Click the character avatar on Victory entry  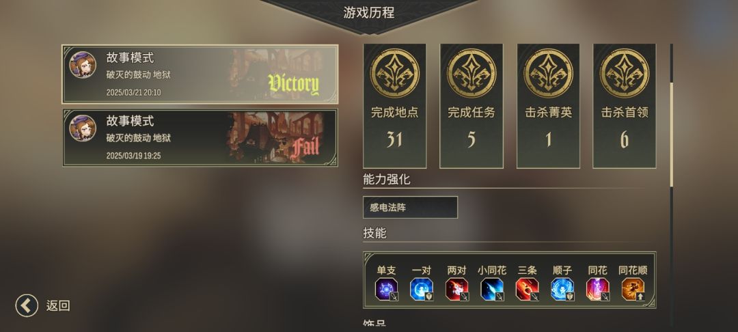[83, 64]
